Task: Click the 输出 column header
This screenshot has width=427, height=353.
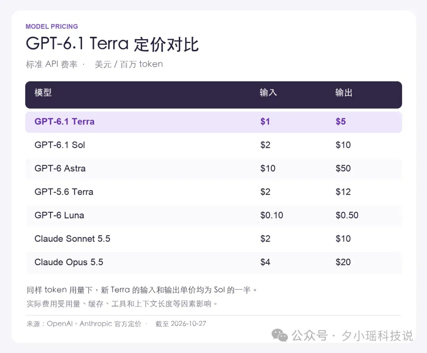Action: (x=344, y=92)
